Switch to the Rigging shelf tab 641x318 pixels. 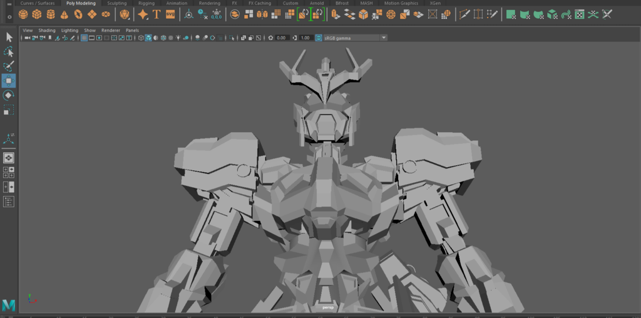146,3
